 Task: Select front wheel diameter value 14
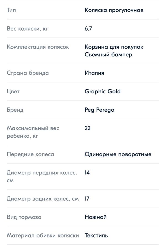coord(87,173)
